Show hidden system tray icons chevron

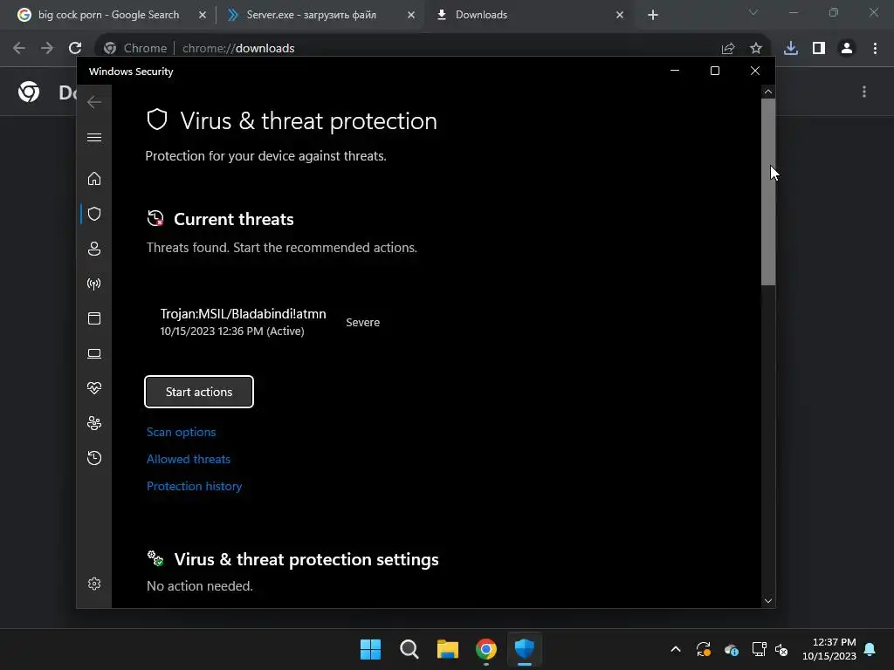(676, 649)
